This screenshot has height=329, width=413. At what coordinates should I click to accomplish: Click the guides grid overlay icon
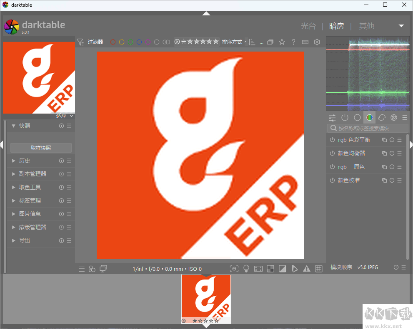coord(319,269)
